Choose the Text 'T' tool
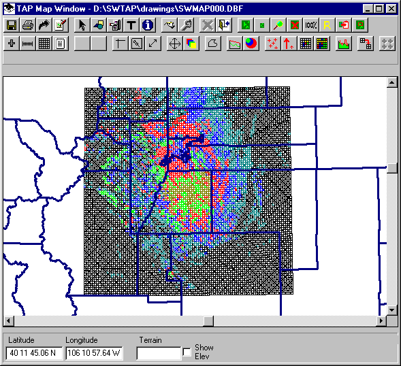The width and height of the screenshot is (401, 366). click(131, 25)
